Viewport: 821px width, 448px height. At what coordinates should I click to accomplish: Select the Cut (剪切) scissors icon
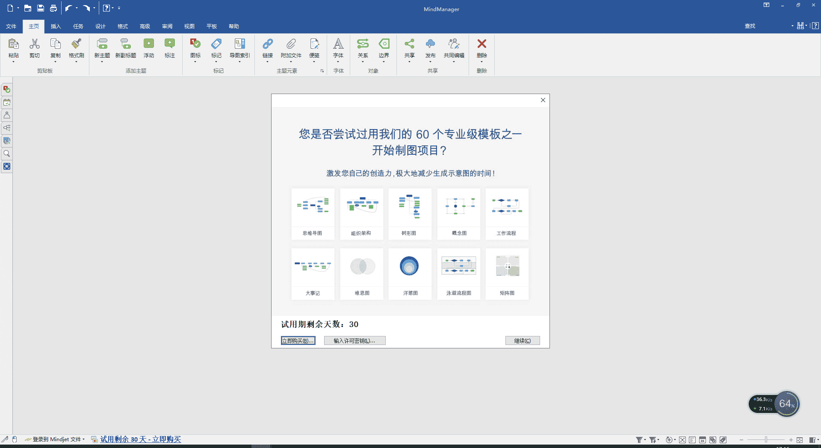click(x=35, y=44)
